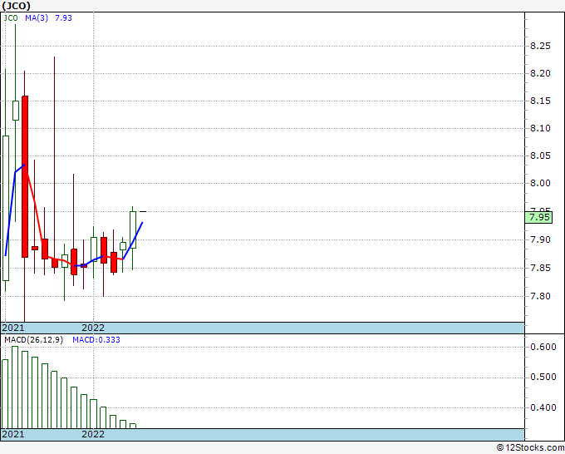565x454 pixels.
Task: Click the 2022 label on MACD panel axis
Action: point(93,434)
